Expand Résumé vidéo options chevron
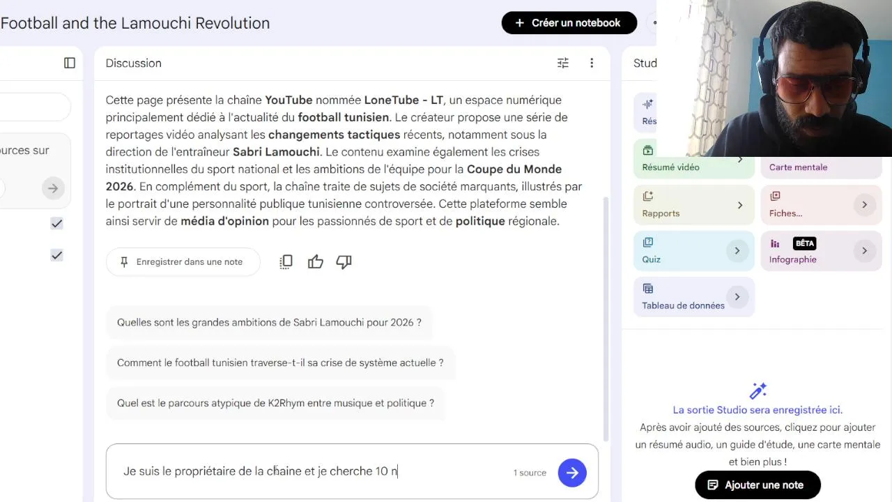Screen dimensions: 892x502 pos(739,160)
